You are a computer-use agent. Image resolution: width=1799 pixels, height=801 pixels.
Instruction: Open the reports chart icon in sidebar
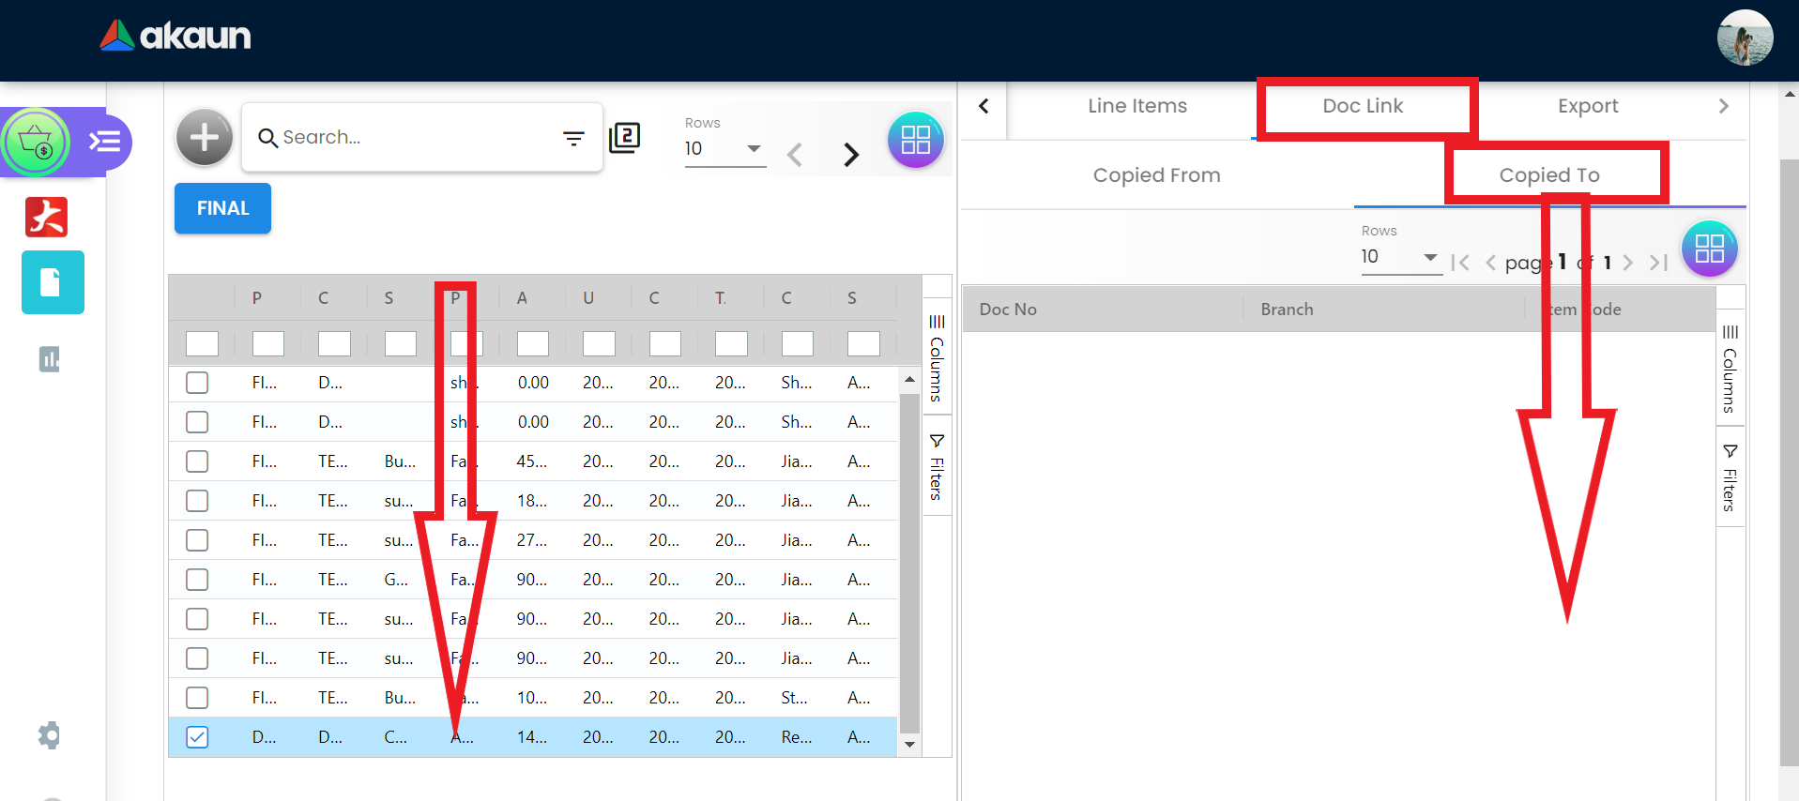point(49,359)
